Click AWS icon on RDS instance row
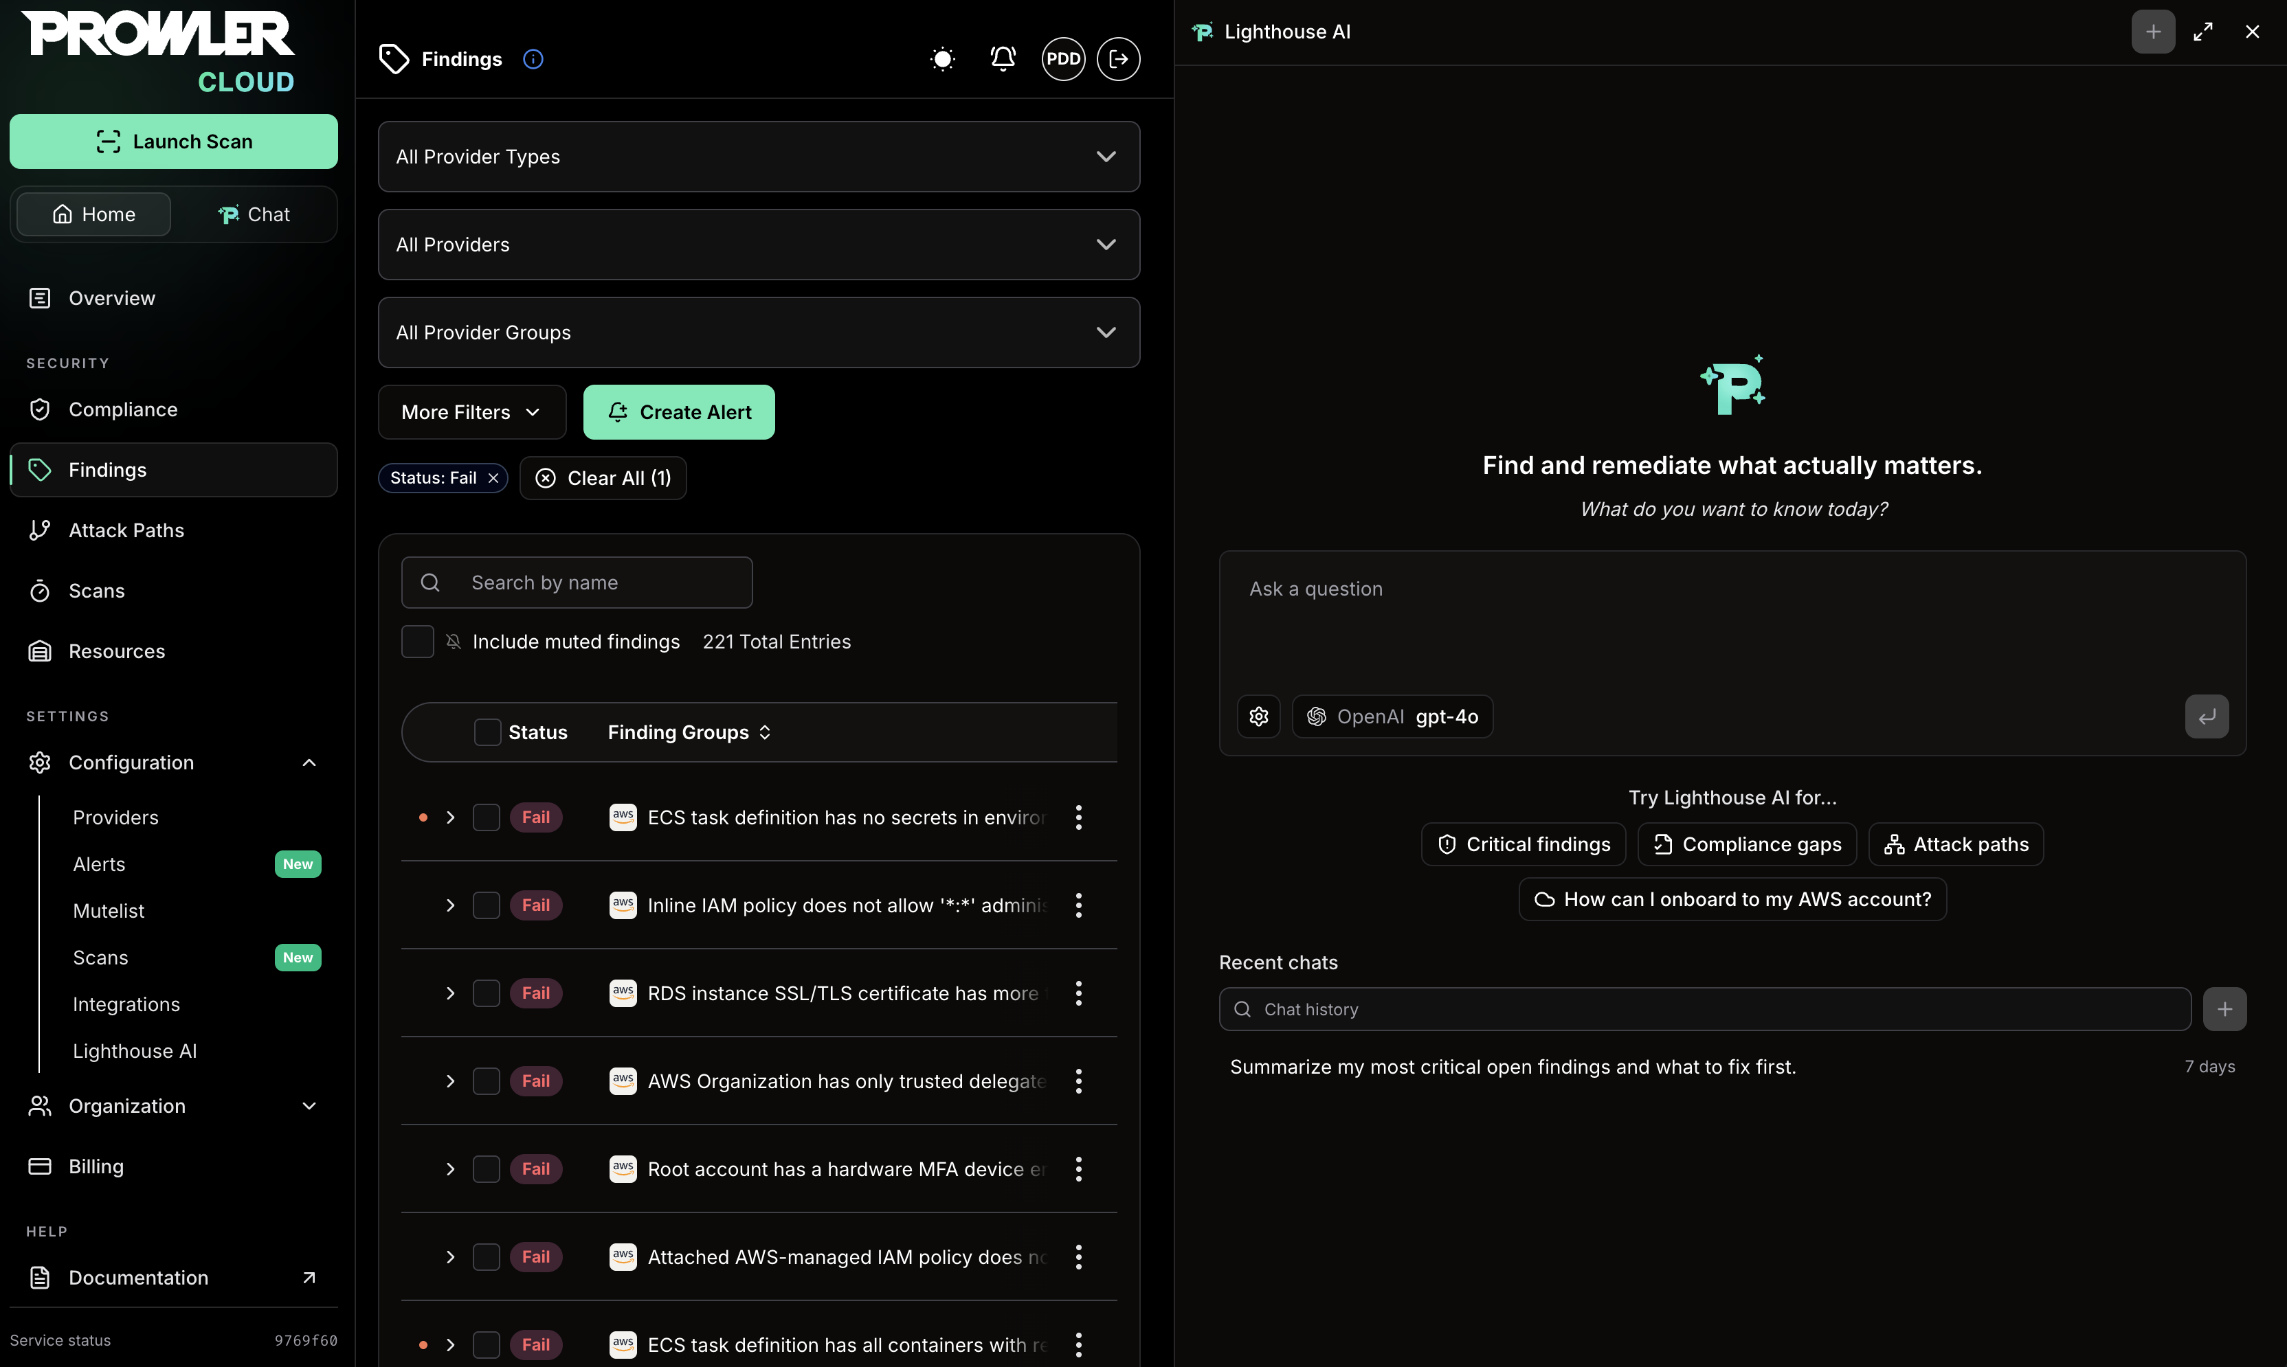This screenshot has width=2287, height=1367. click(x=623, y=993)
